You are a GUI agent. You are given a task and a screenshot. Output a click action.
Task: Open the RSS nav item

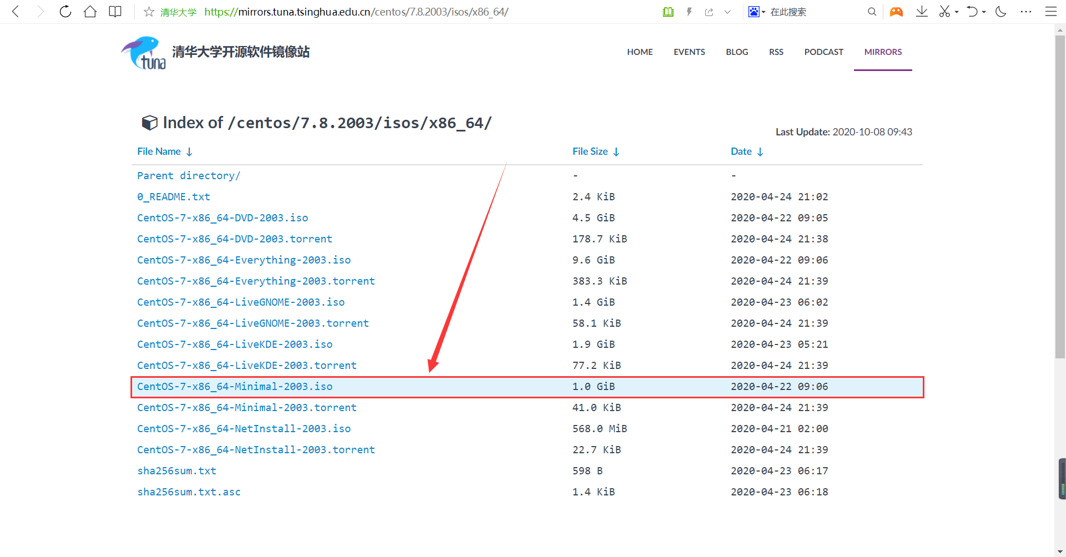click(776, 52)
